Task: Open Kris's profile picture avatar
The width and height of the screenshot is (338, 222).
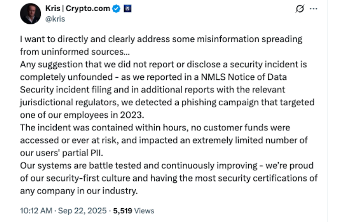Action: point(30,13)
